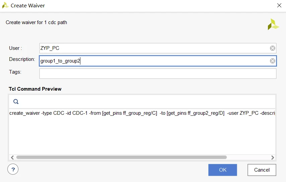This screenshot has width=286, height=182.
Task: Clear the Description field using its X icon
Action: pos(273,61)
